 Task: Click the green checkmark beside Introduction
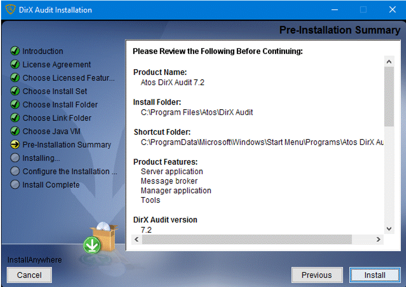15,51
